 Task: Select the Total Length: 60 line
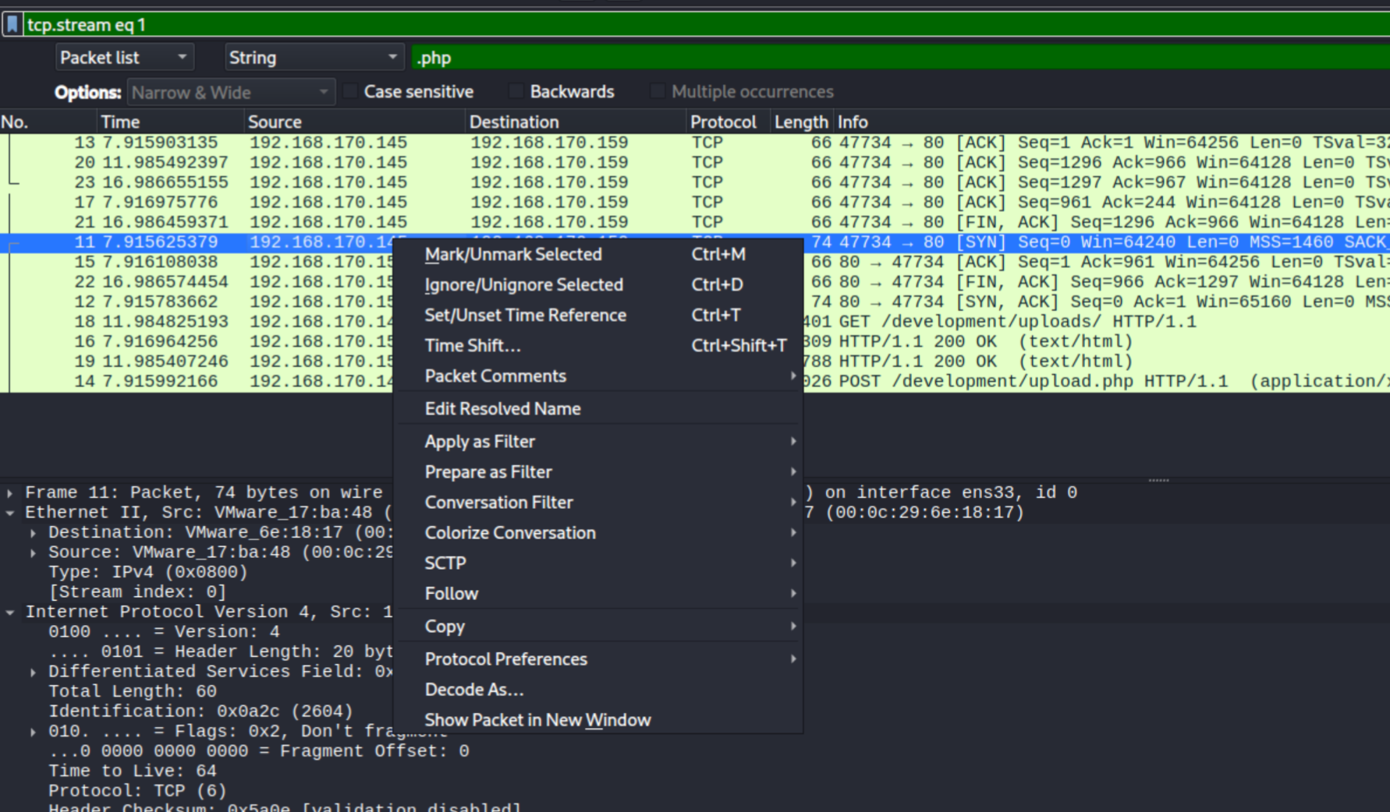[133, 691]
